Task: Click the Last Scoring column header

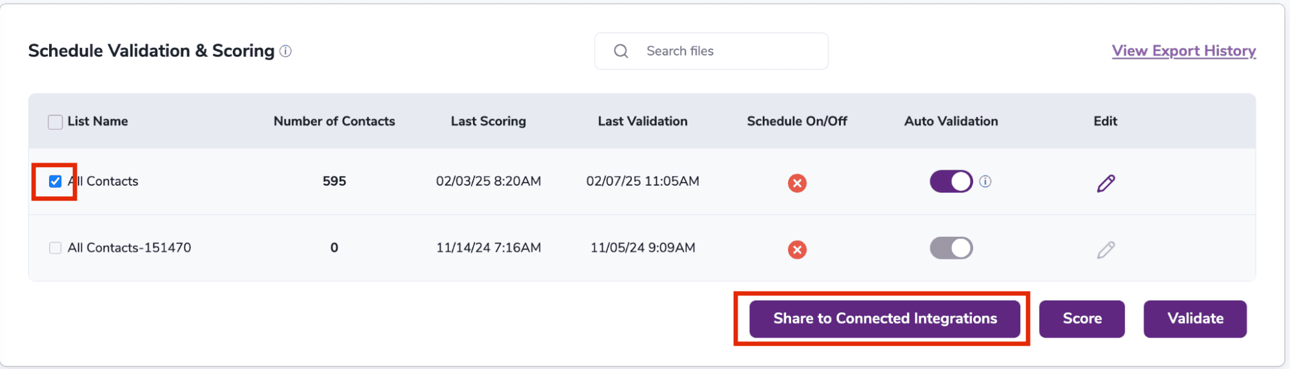Action: [488, 121]
